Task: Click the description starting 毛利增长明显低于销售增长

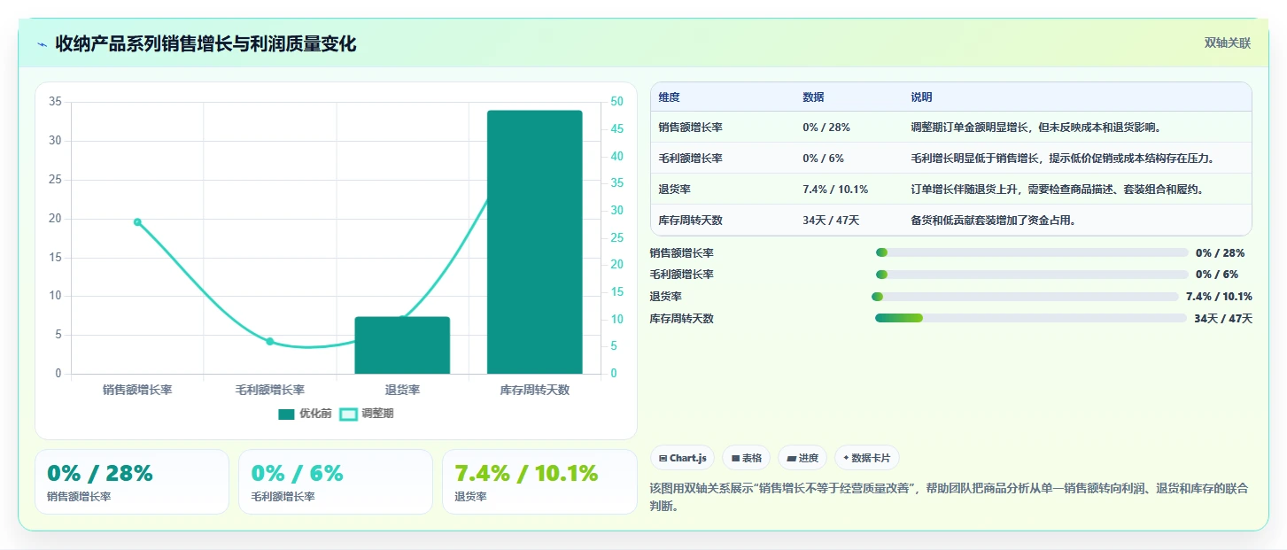Action: point(1062,159)
